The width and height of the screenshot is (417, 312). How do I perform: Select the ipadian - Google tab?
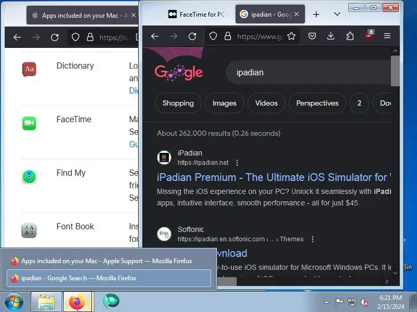266,15
